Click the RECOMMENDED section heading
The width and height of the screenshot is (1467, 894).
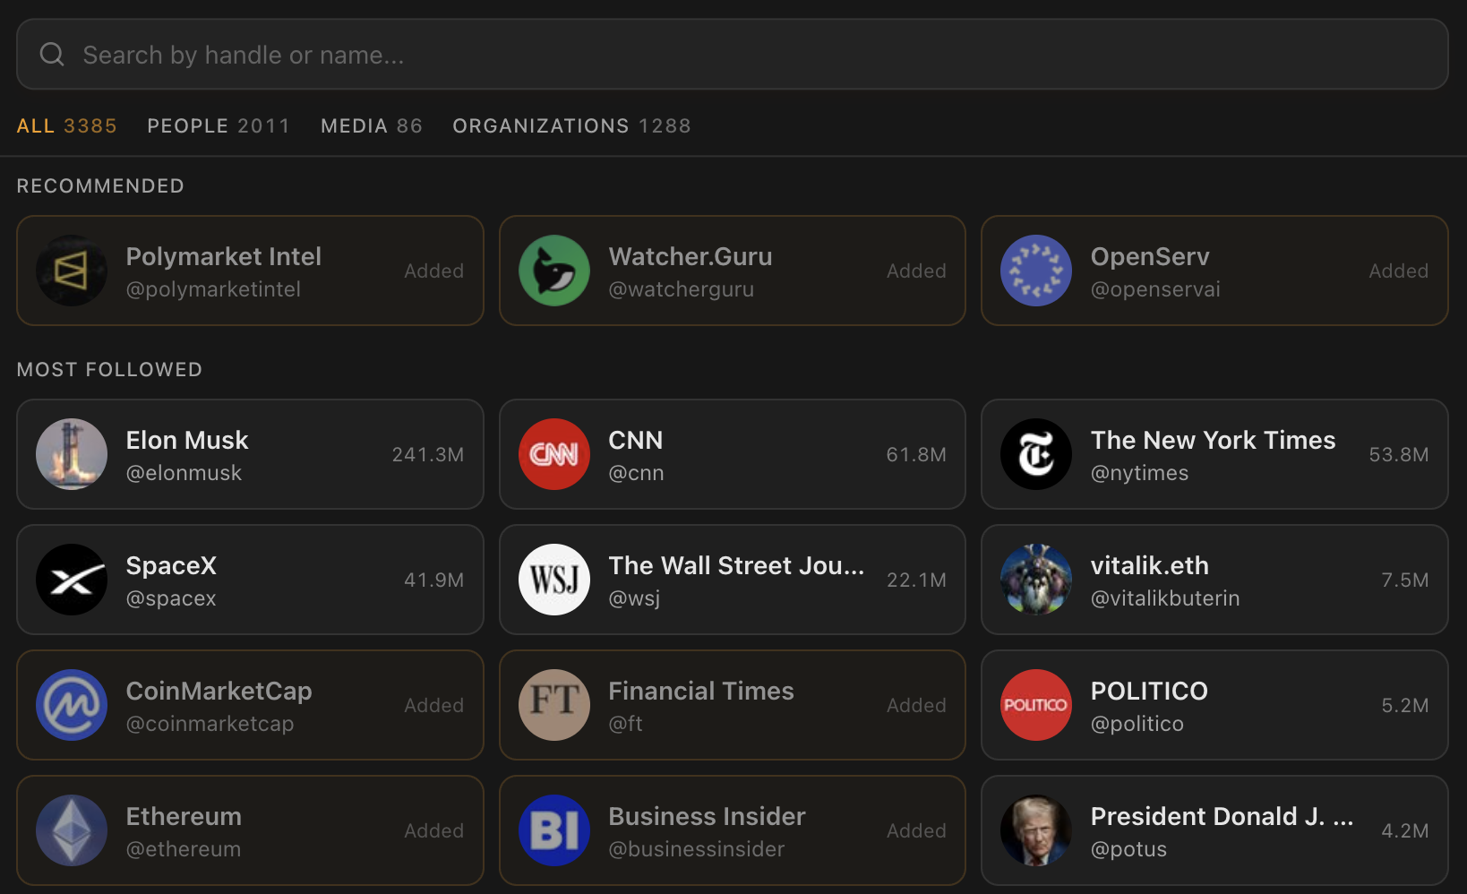coord(100,185)
